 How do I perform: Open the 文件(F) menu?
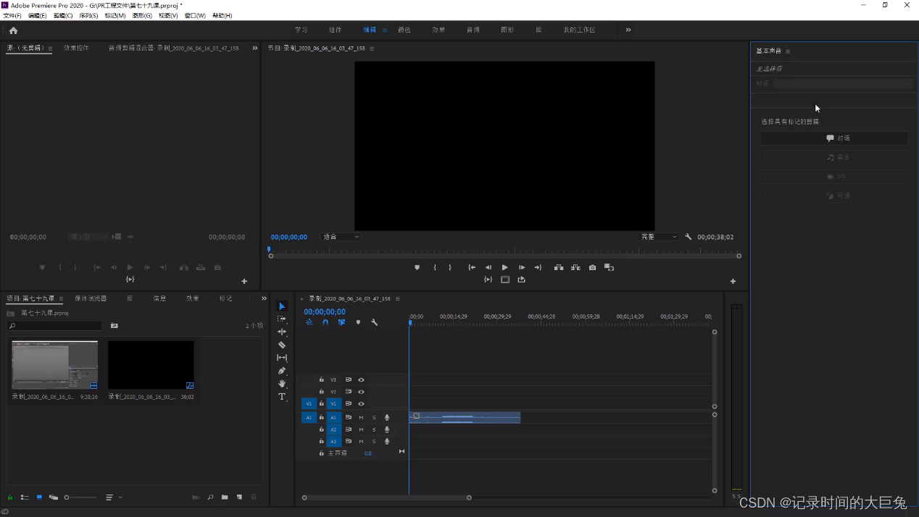[x=12, y=15]
